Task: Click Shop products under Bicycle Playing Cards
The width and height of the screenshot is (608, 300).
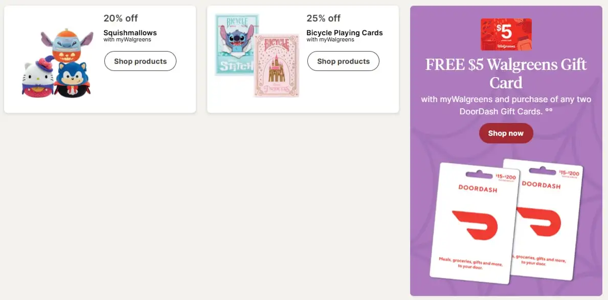Action: 343,61
